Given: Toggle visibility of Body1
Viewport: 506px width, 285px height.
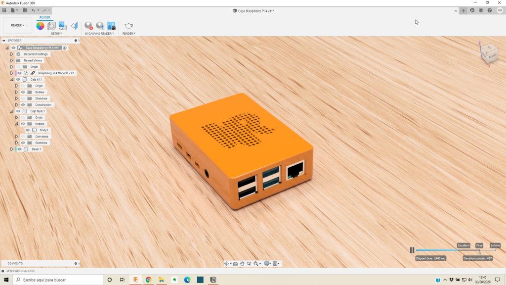Looking at the screenshot, I should (x=28, y=130).
